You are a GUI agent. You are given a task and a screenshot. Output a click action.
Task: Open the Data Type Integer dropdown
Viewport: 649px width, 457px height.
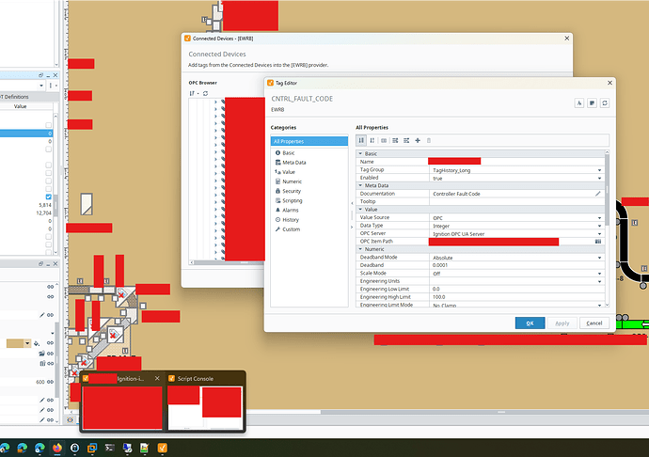[x=599, y=226]
